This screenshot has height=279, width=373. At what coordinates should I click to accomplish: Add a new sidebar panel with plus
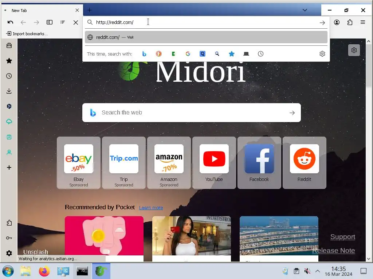coord(9,167)
